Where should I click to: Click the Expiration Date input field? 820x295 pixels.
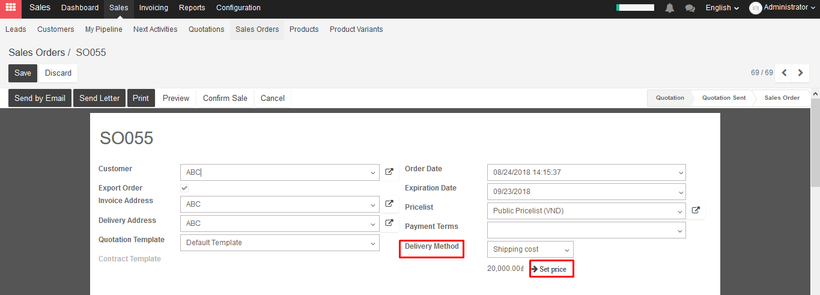(586, 192)
